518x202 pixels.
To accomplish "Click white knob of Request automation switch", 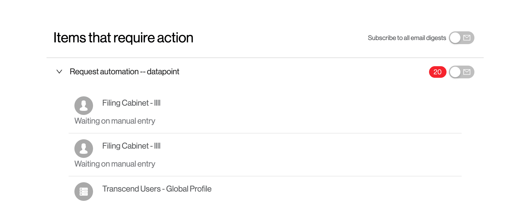I will pos(455,72).
